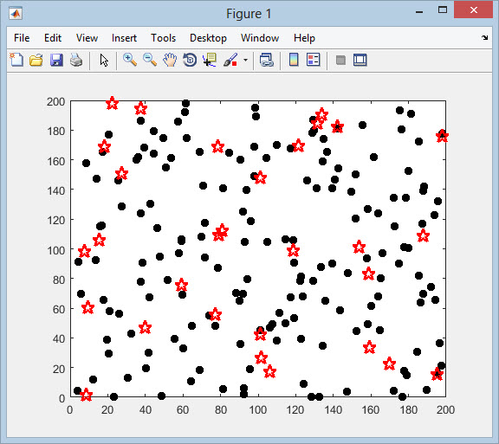The height and width of the screenshot is (444, 499).
Task: Open the Insert menu
Action: tap(124, 38)
